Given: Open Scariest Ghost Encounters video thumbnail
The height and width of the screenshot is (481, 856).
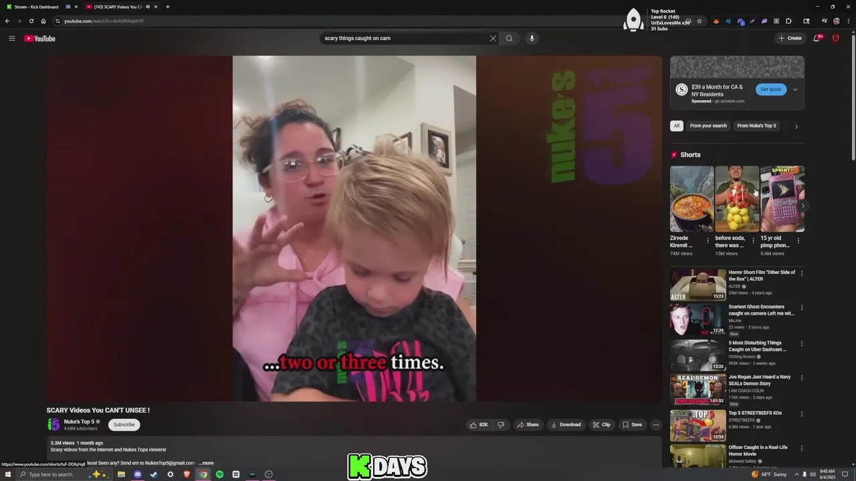Looking at the screenshot, I should tap(698, 319).
